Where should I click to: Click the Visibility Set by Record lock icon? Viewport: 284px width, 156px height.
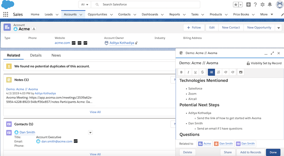248,63
